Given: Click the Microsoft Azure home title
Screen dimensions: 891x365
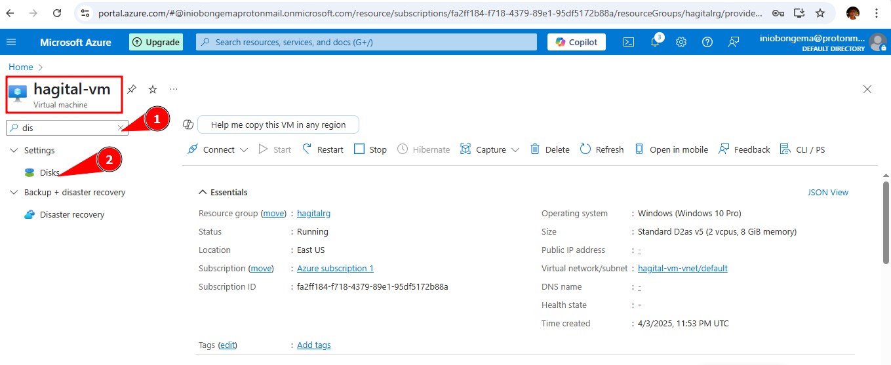Looking at the screenshot, I should (x=75, y=42).
